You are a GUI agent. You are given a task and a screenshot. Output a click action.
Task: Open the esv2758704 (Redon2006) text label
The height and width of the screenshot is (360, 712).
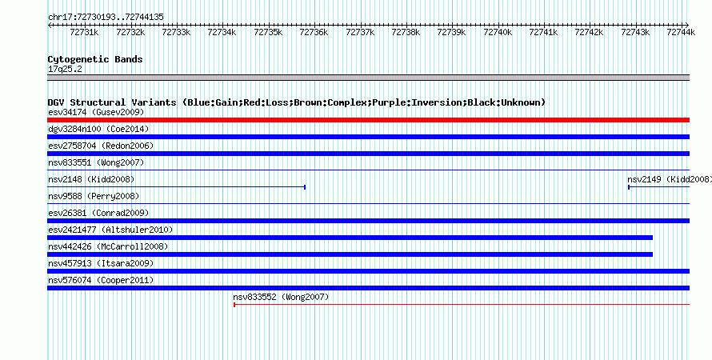pyautogui.click(x=101, y=146)
